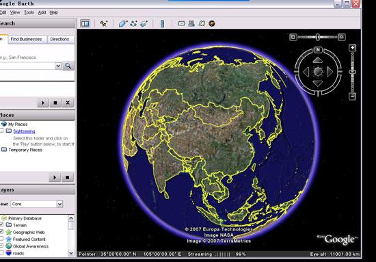
Task: Toggle the Terrain layer checkbox
Action: [1, 224]
